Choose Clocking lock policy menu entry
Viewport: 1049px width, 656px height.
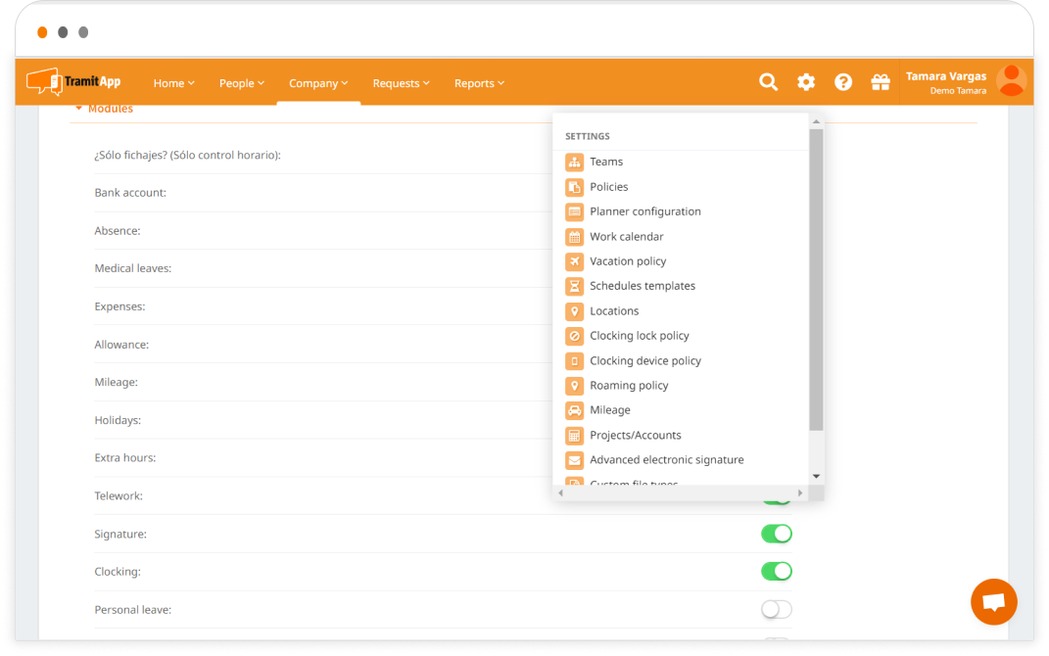coord(639,336)
